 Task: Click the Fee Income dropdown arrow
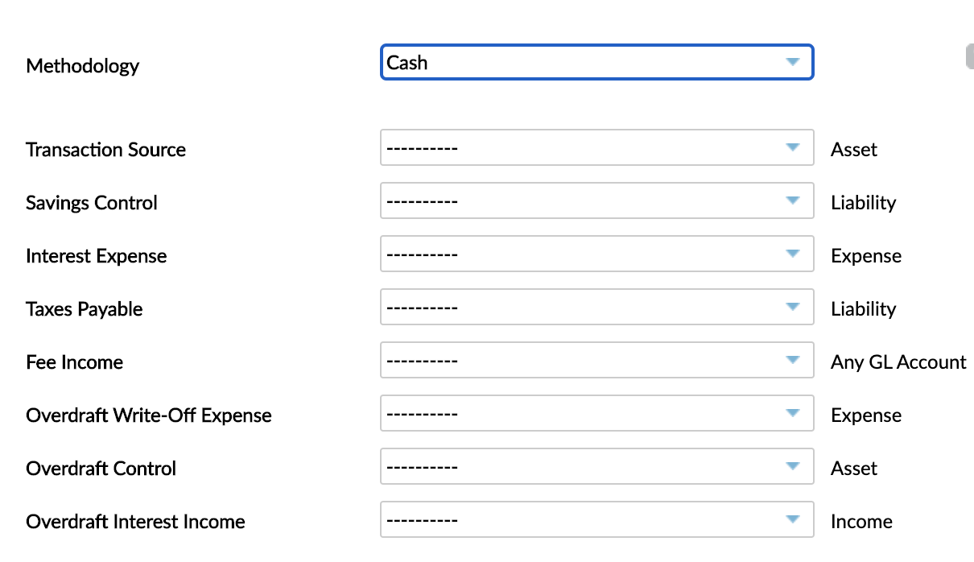click(x=794, y=359)
